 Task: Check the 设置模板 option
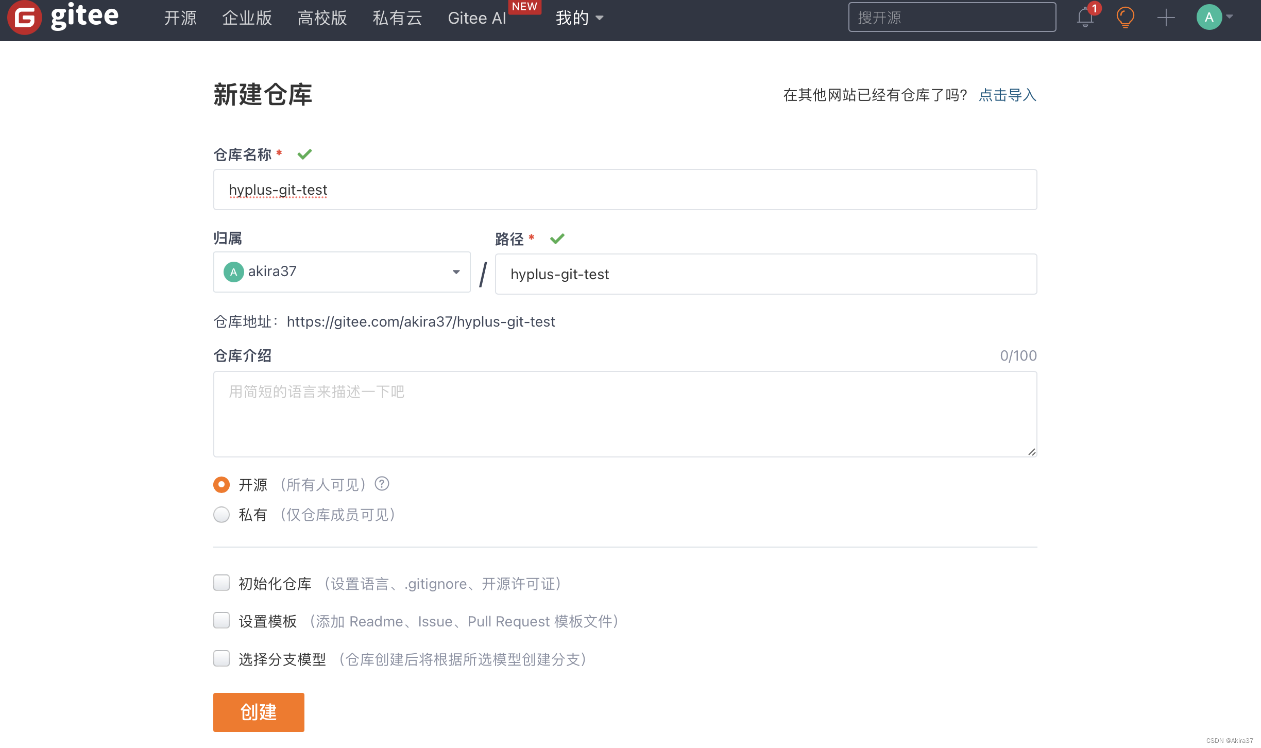[221, 621]
